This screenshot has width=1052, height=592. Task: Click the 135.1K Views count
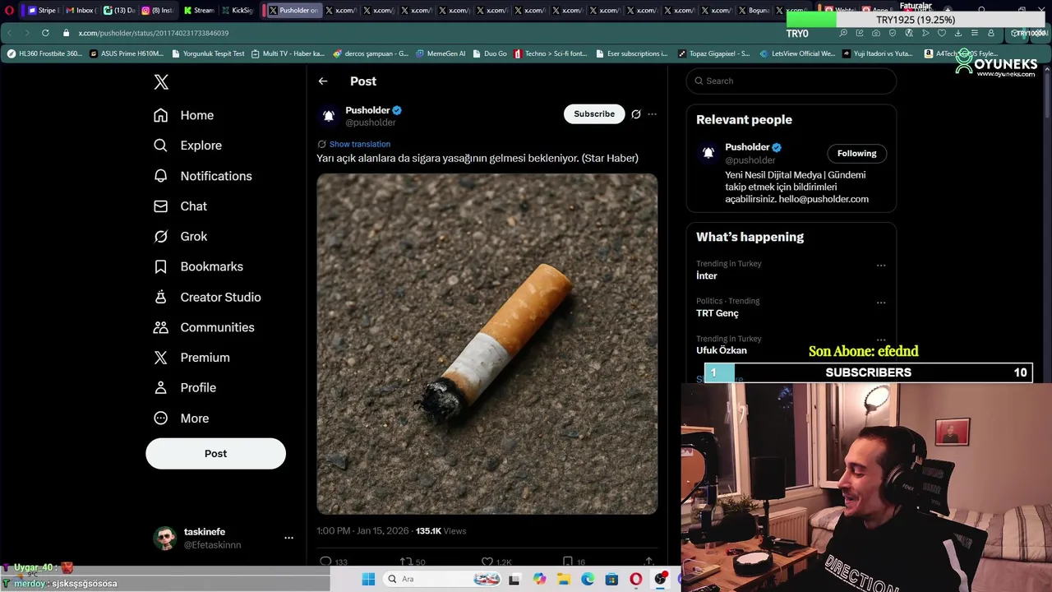[x=441, y=531]
